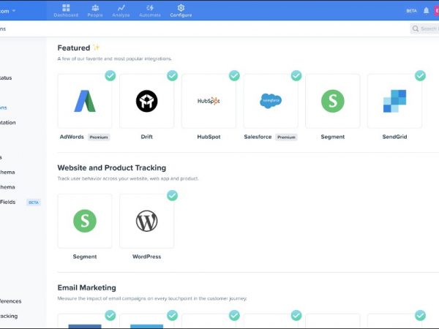Viewport: 439px width, 329px height.
Task: Click the Search input field
Action: click(427, 29)
